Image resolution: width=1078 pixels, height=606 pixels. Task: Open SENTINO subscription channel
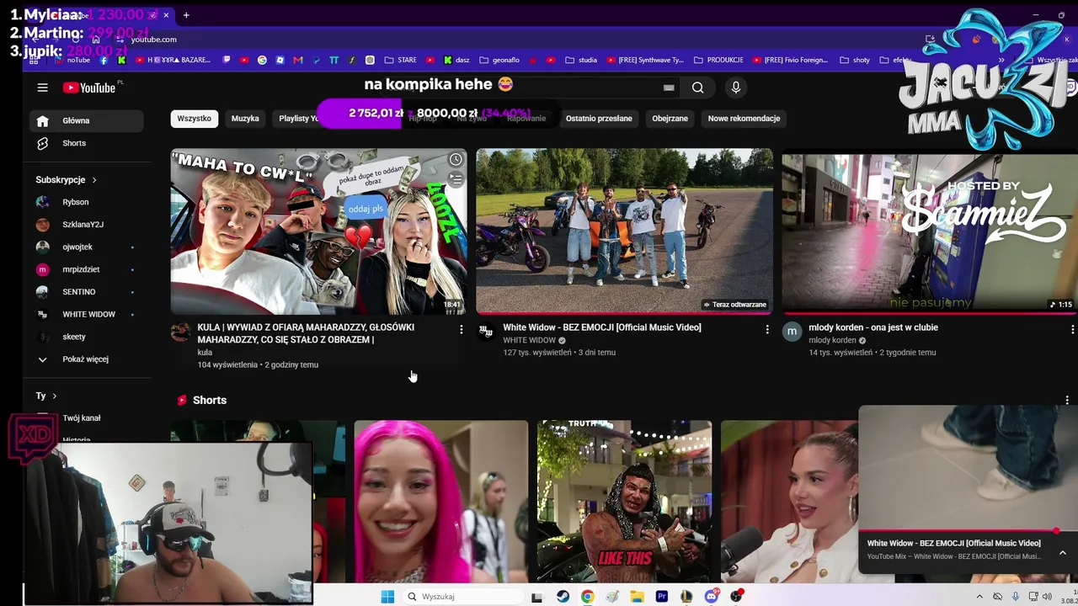pyautogui.click(x=86, y=292)
